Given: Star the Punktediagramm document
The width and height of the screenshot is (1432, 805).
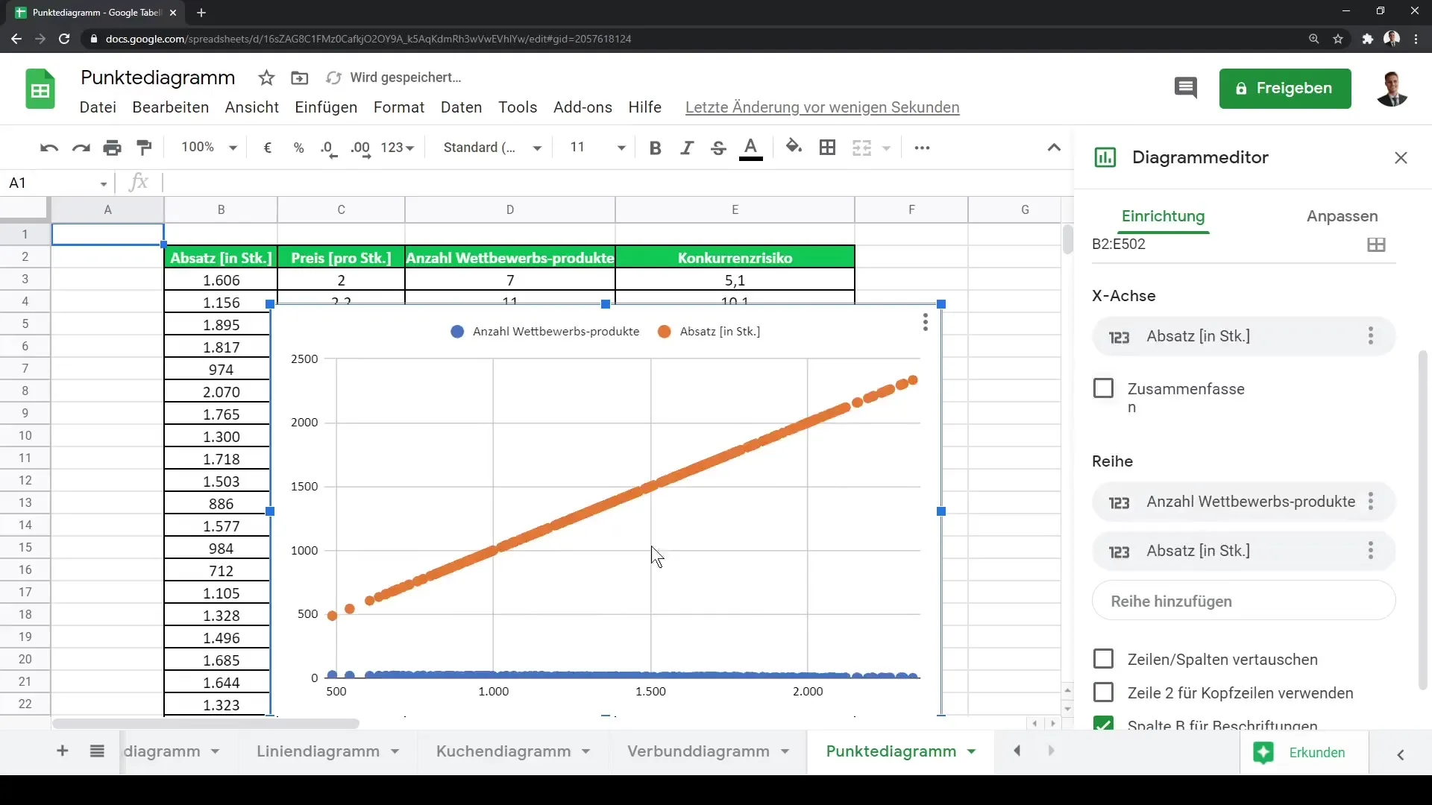Looking at the screenshot, I should (x=266, y=78).
